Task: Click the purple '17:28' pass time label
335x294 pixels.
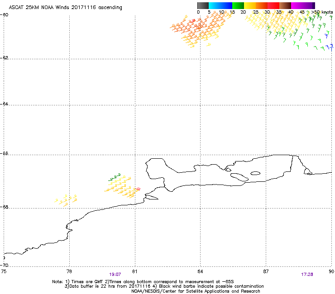Action: pos(307,275)
